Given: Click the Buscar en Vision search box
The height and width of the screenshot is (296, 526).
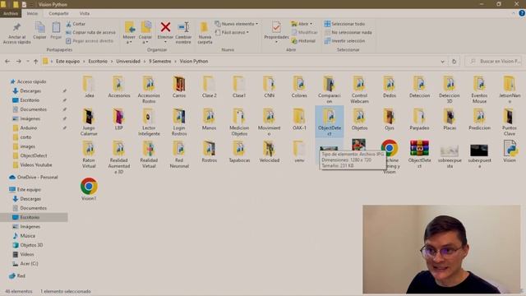Looking at the screenshot, I should coord(493,62).
